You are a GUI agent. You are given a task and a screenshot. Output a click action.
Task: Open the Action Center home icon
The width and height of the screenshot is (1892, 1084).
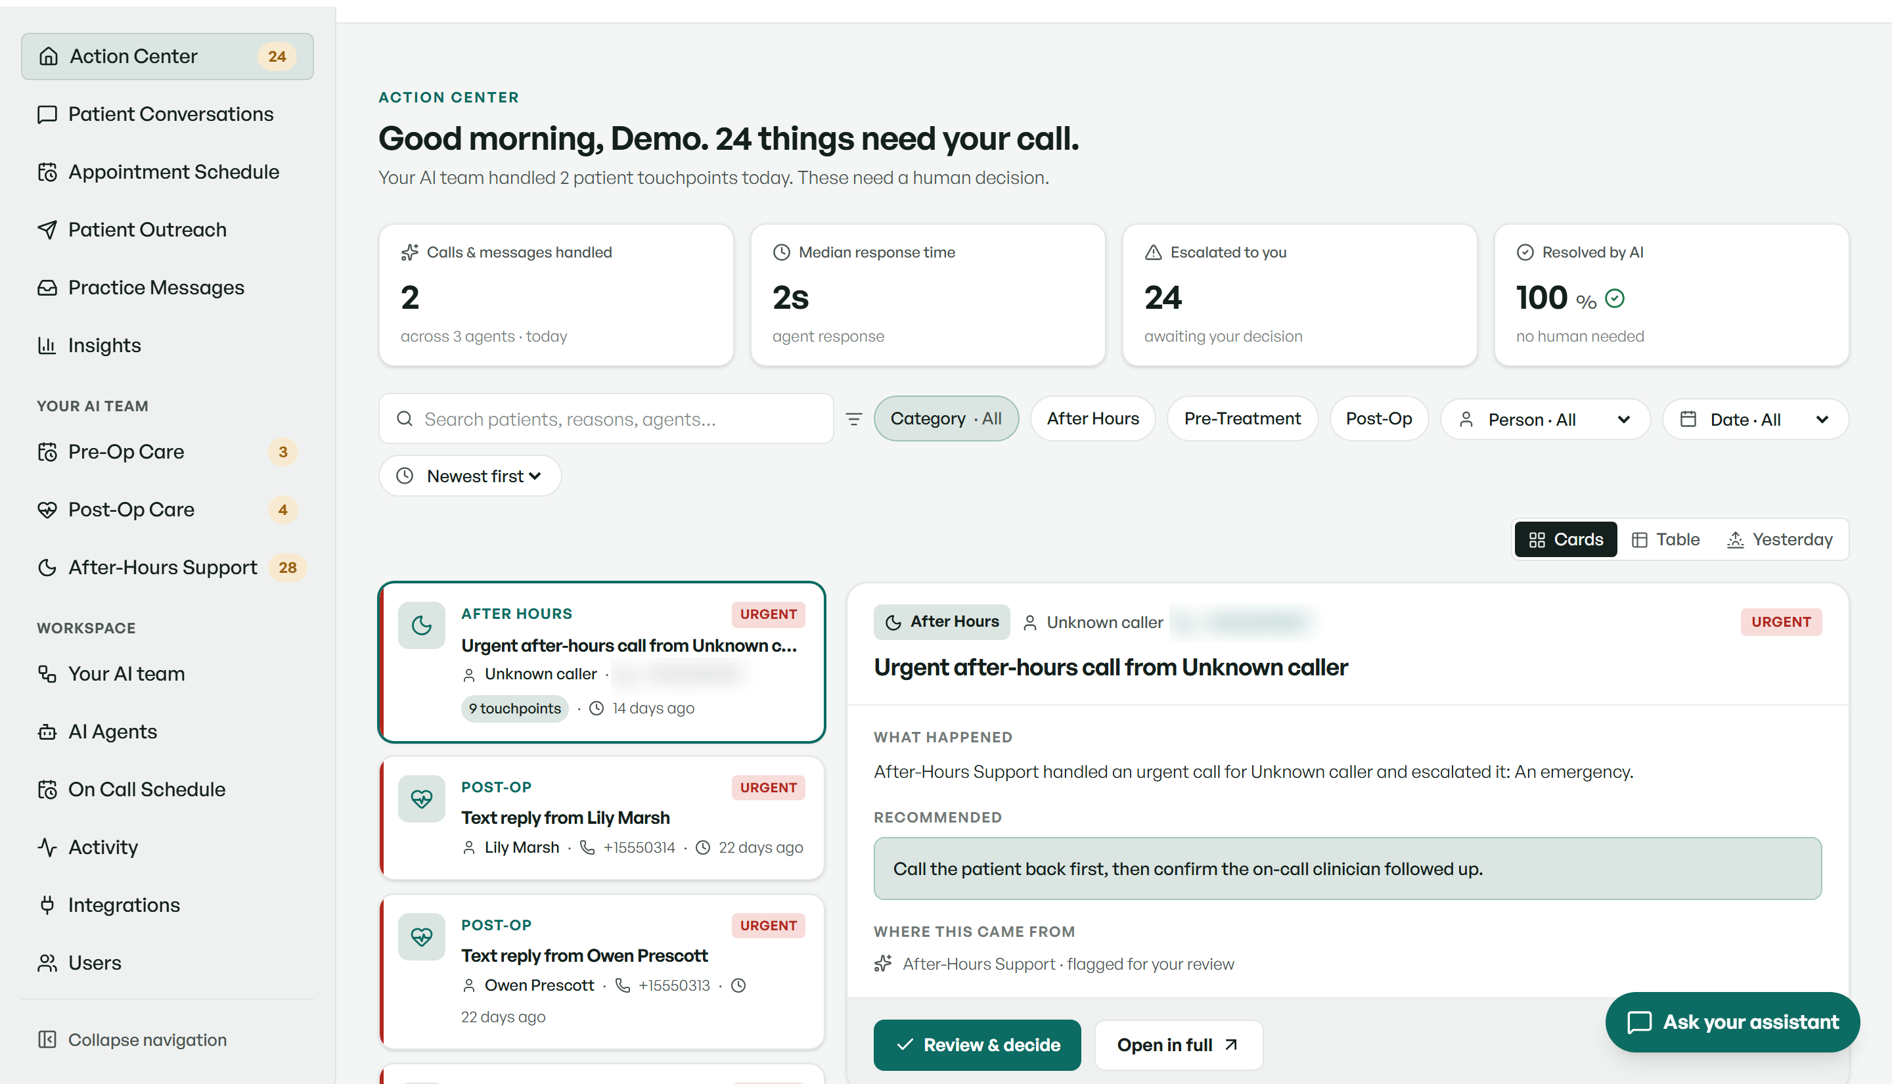pyautogui.click(x=49, y=56)
